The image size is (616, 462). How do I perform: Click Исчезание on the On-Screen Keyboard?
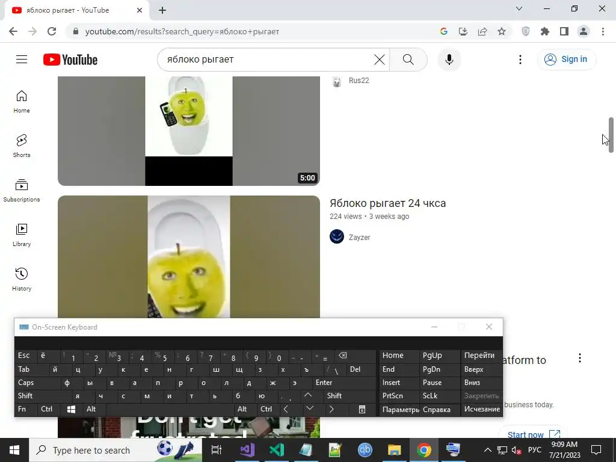(482, 409)
